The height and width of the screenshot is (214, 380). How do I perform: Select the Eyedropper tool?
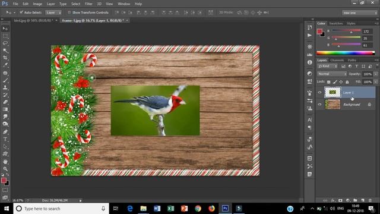[5, 65]
